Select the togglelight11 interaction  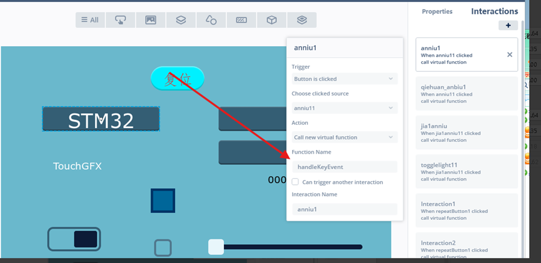coord(467,172)
